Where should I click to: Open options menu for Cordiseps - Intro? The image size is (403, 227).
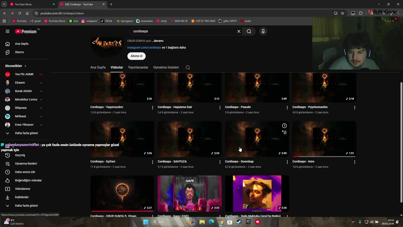pos(355,162)
